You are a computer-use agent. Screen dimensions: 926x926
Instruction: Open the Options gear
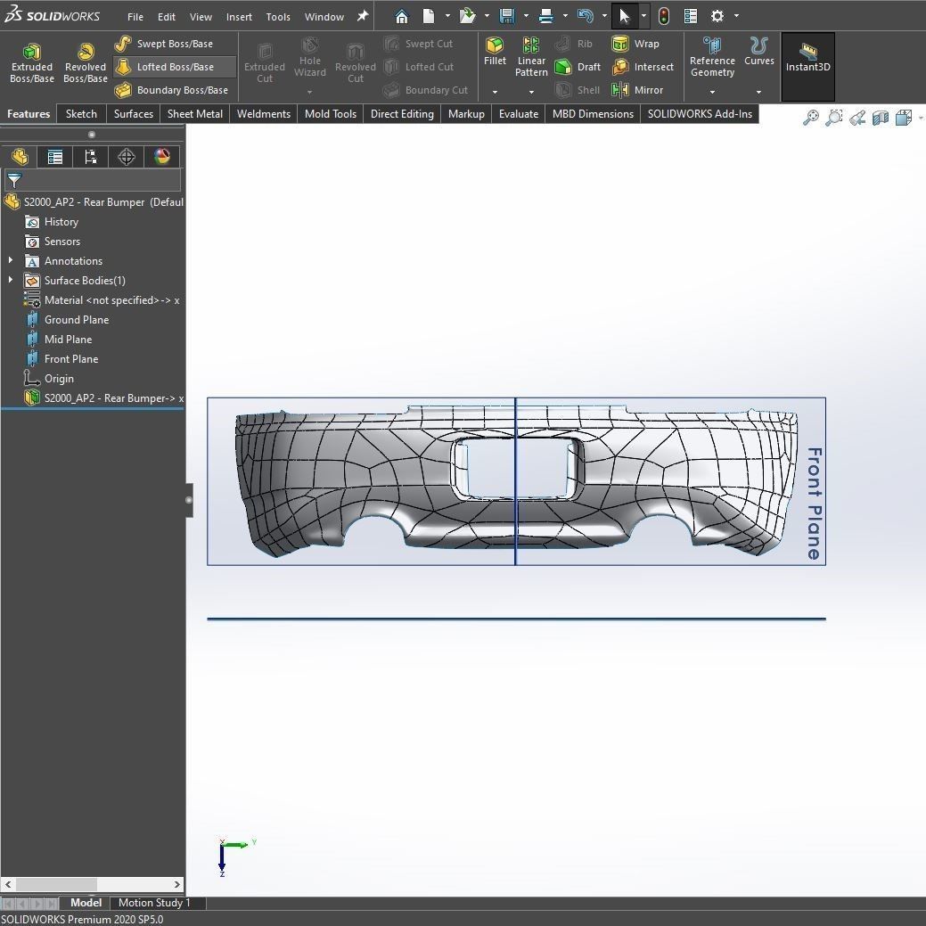(717, 17)
